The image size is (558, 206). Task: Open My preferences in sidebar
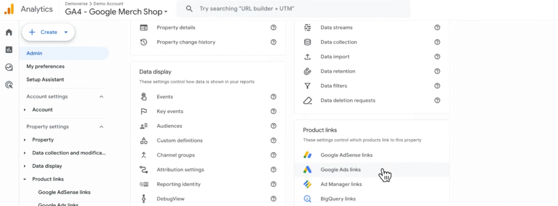(45, 66)
